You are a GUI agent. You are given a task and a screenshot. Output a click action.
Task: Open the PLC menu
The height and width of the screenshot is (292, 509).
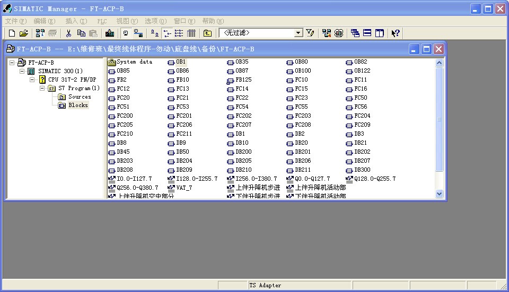click(x=102, y=21)
